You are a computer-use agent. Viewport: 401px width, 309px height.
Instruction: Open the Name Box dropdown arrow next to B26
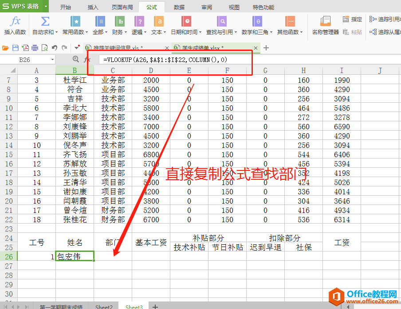tap(52, 60)
